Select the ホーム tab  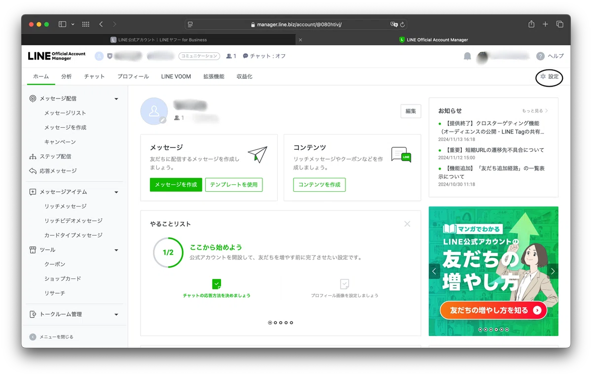[x=41, y=76]
